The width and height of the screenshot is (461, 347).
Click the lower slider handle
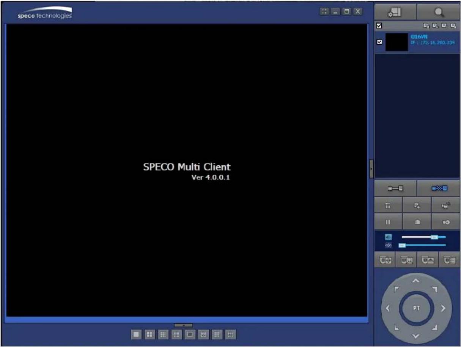click(x=402, y=245)
